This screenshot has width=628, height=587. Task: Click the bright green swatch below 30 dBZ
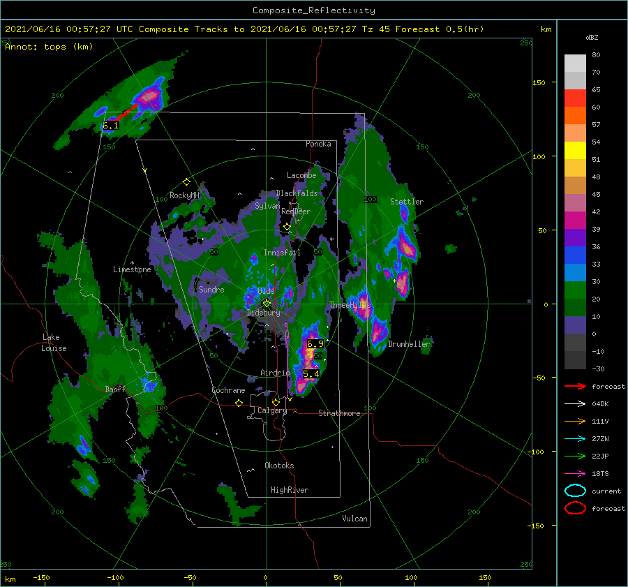click(575, 290)
